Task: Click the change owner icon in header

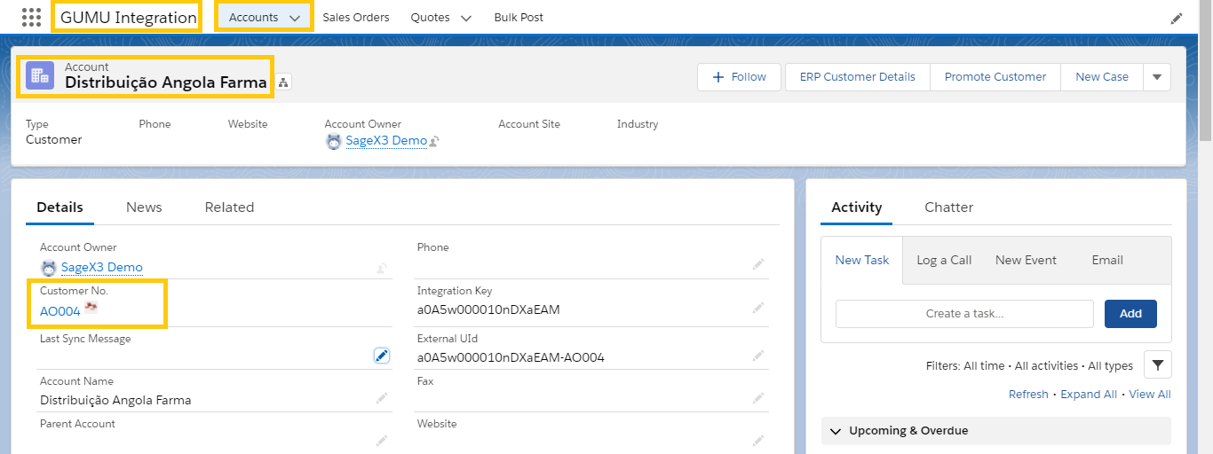Action: click(x=435, y=142)
